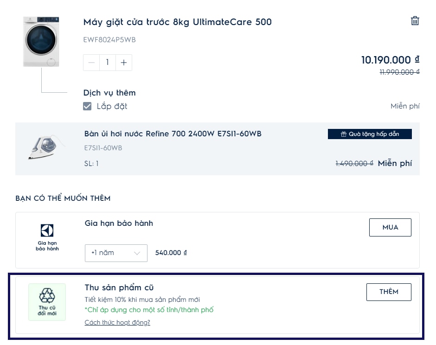Click the THÊM button for trade-in
This screenshot has width=436, height=345.
pyautogui.click(x=389, y=292)
